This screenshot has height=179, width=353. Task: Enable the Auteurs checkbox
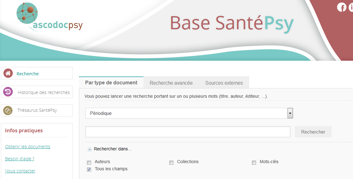coord(89,163)
